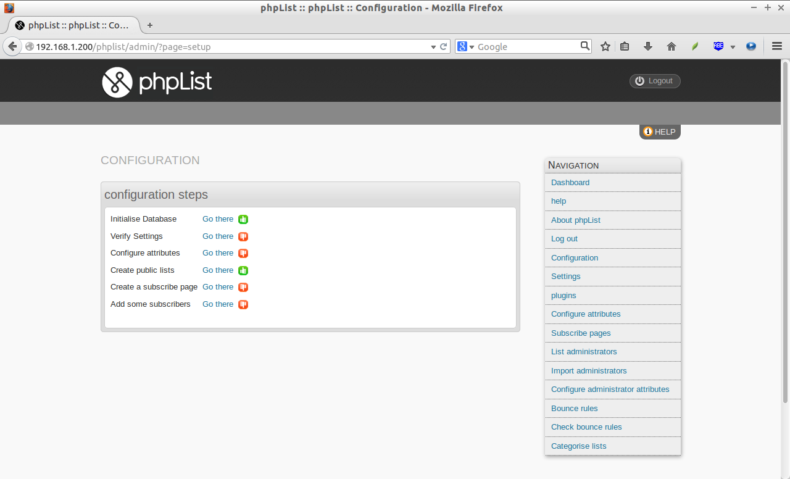Go to Firefox home page icon
This screenshot has height=479, width=790.
click(671, 46)
